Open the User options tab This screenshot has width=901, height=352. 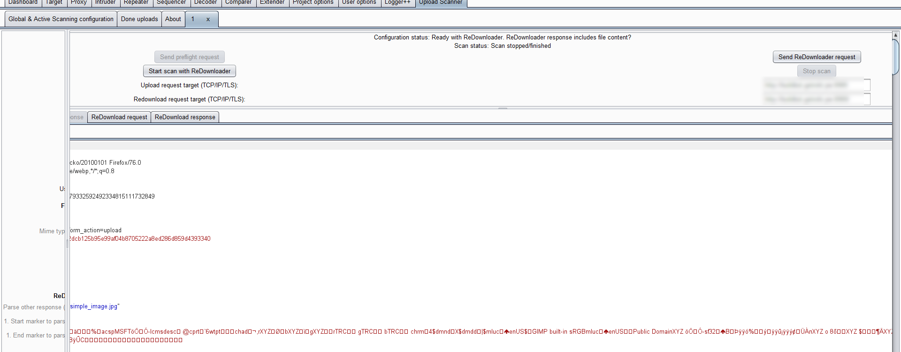click(x=359, y=3)
